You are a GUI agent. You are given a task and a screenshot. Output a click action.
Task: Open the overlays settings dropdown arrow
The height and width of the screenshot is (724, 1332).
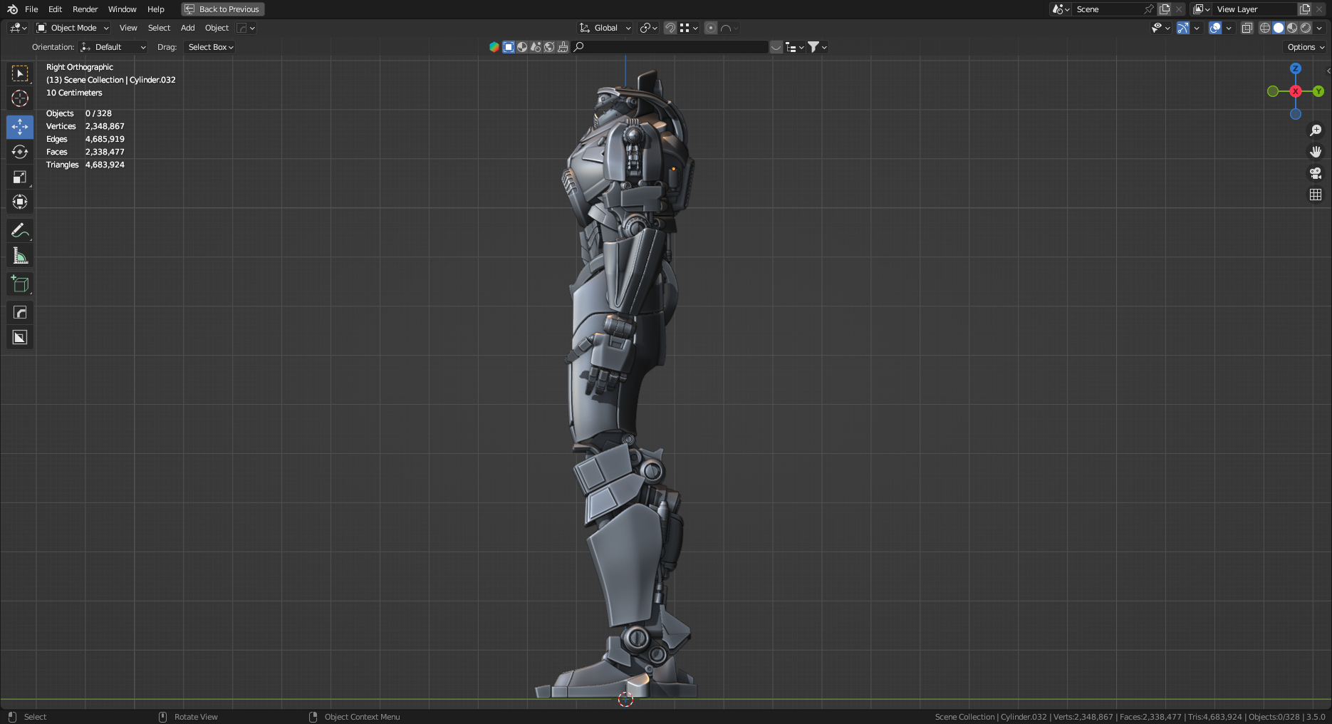tap(1229, 28)
